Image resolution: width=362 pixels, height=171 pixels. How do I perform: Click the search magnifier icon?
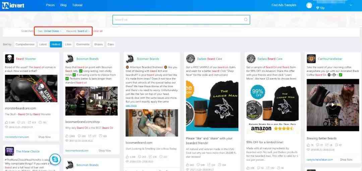click(x=246, y=20)
